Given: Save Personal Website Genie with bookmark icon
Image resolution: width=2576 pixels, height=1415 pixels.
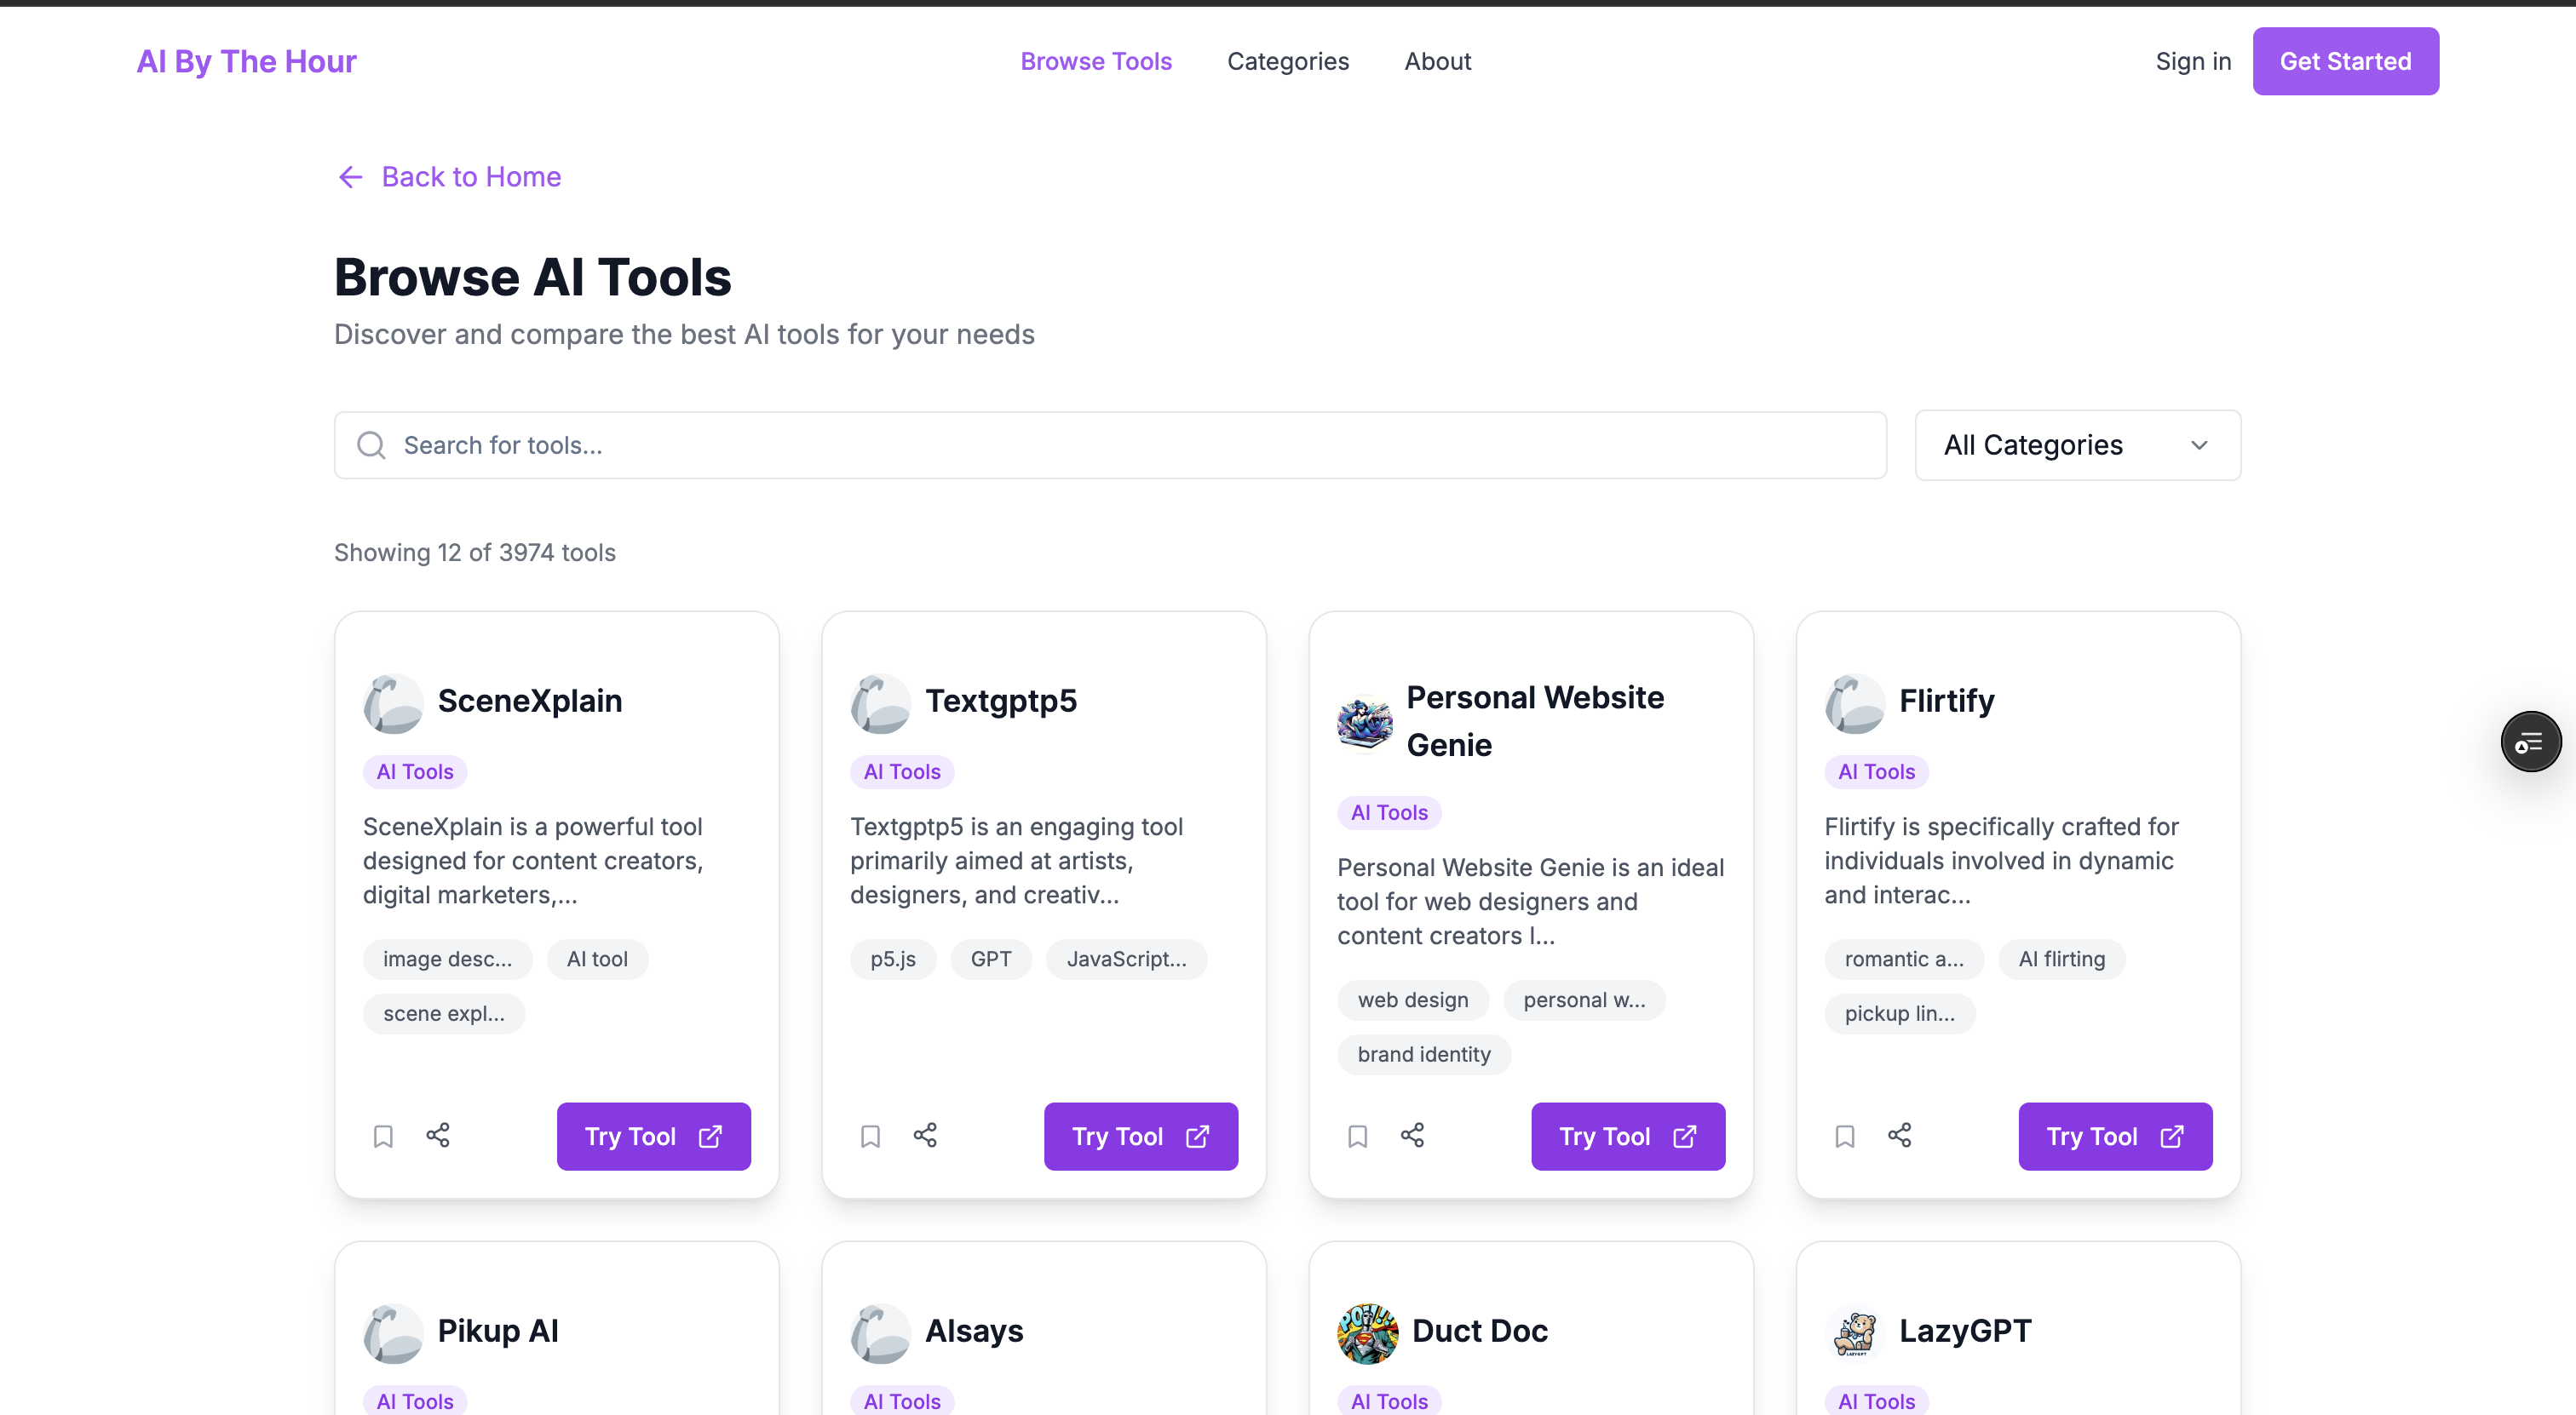Looking at the screenshot, I should pos(1357,1137).
